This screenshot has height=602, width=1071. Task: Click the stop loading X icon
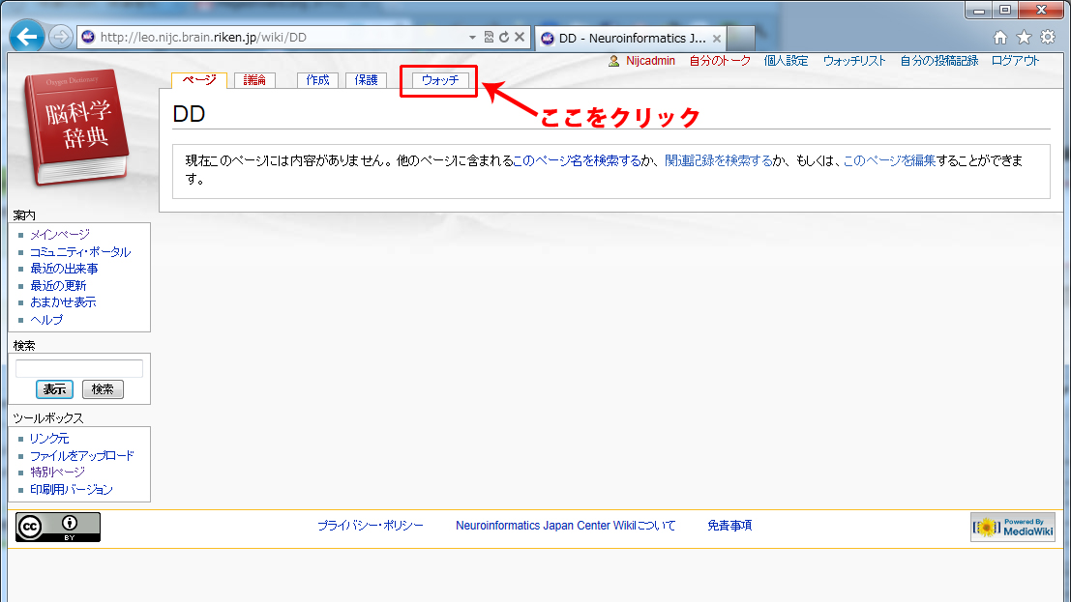(x=520, y=38)
